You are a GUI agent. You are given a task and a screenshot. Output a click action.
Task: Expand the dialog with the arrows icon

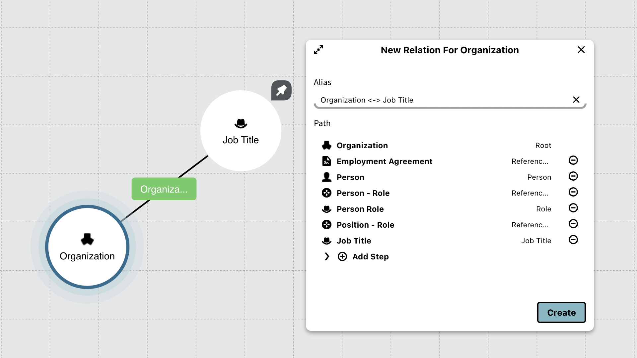[318, 50]
